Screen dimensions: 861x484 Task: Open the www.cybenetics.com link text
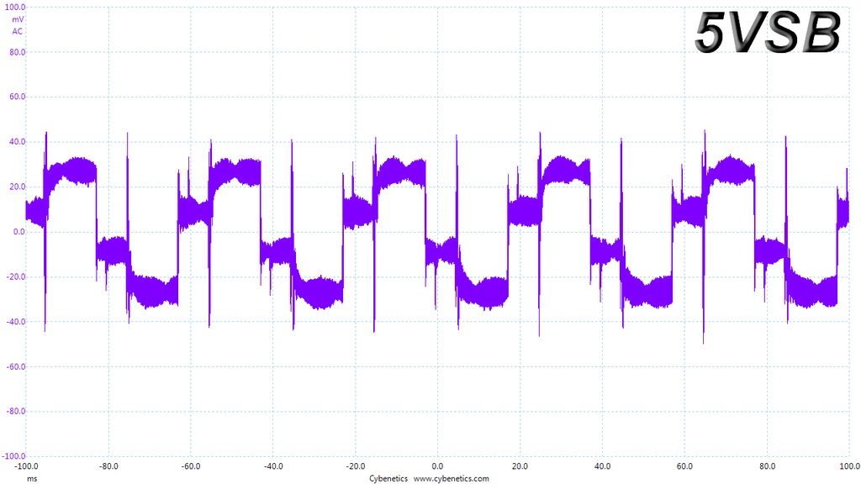(452, 478)
